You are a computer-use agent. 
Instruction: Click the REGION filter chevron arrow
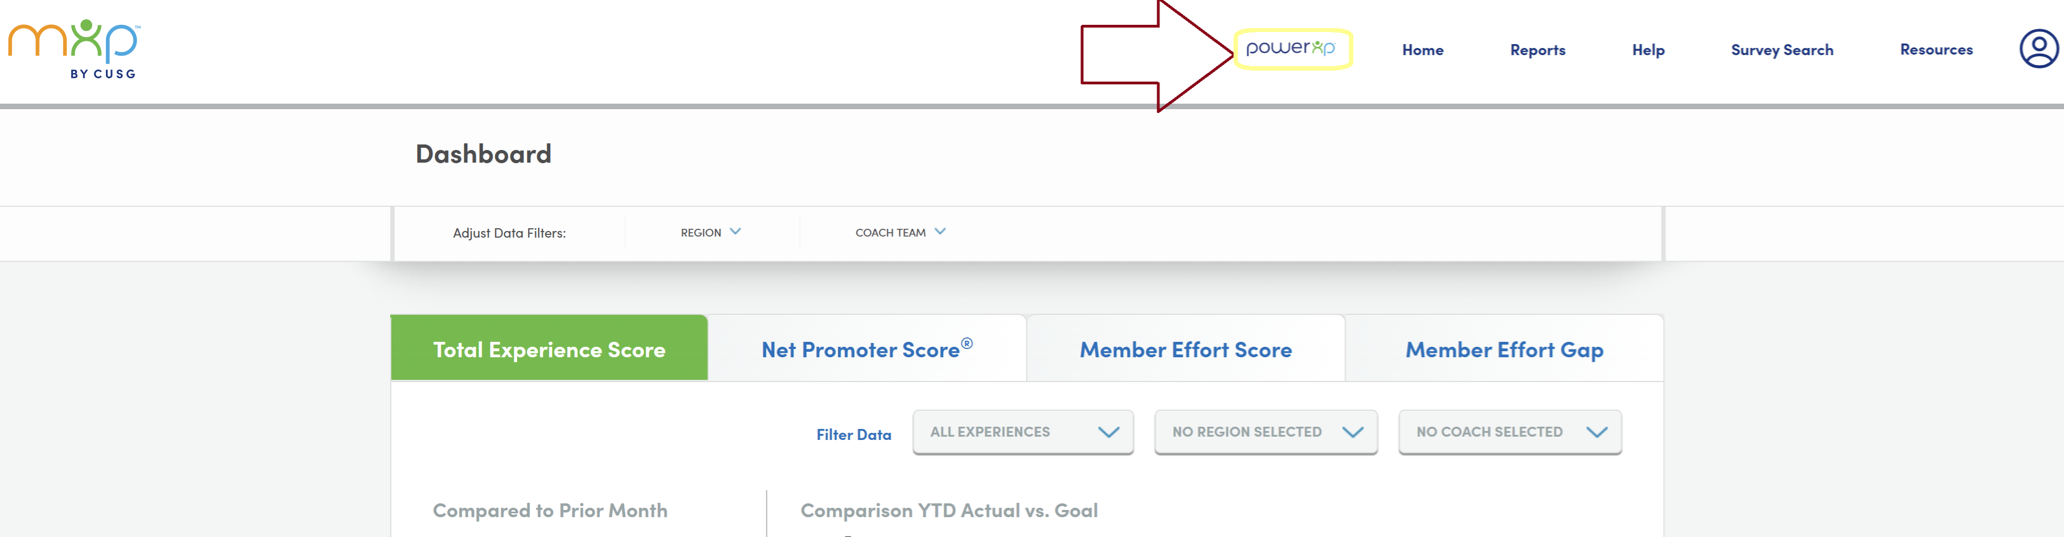(x=736, y=232)
